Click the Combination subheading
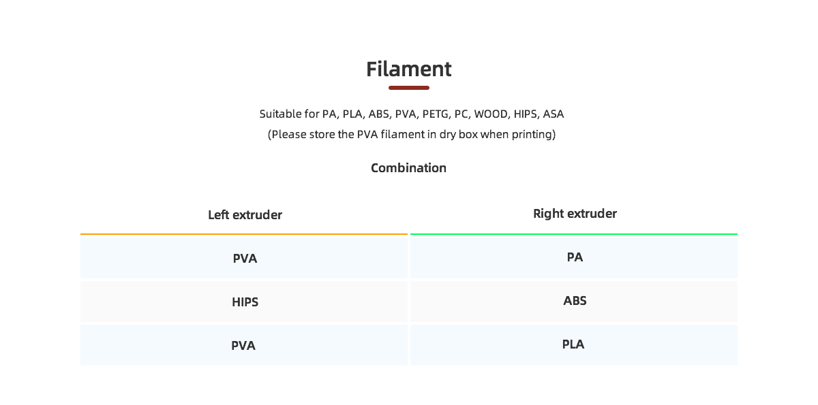 408,168
